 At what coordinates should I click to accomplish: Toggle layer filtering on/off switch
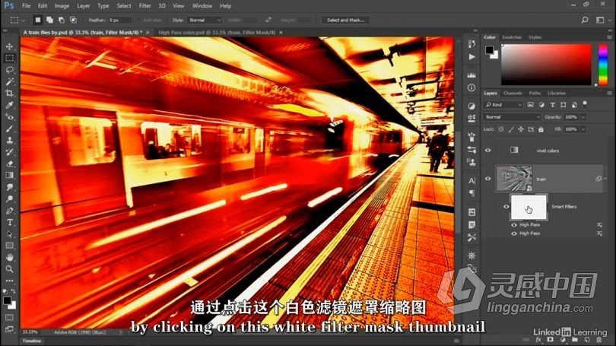click(x=585, y=103)
